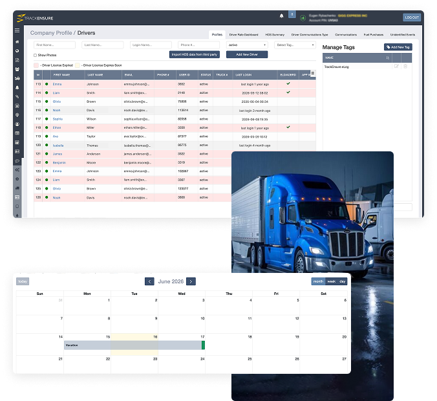Open driver James's profile link
This screenshot has height=401, width=437.
pos(58,154)
